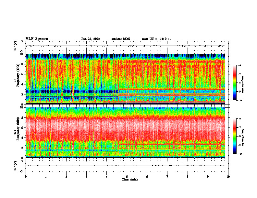This screenshot has width=257, height=198.
Task: Click the time axis tick label "0"
Action: click(26, 177)
